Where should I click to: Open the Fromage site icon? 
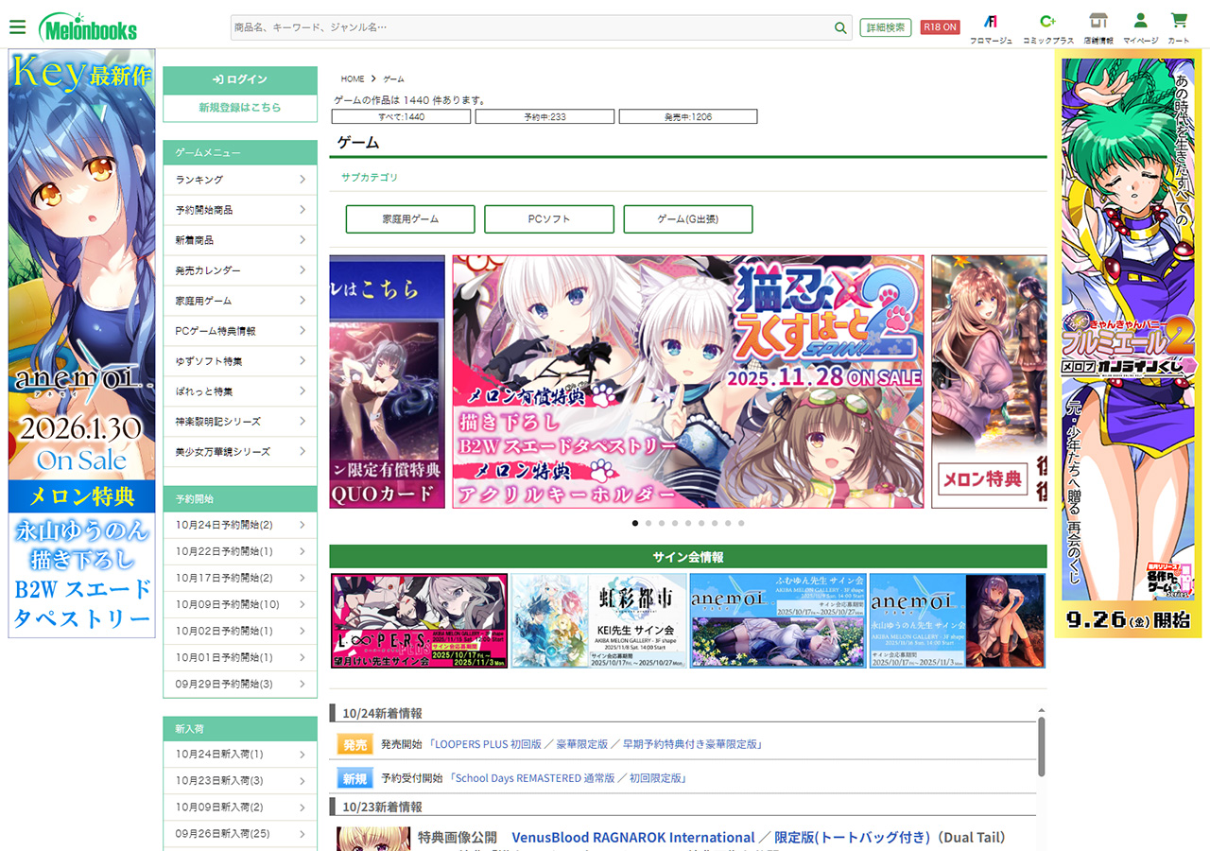(x=991, y=22)
